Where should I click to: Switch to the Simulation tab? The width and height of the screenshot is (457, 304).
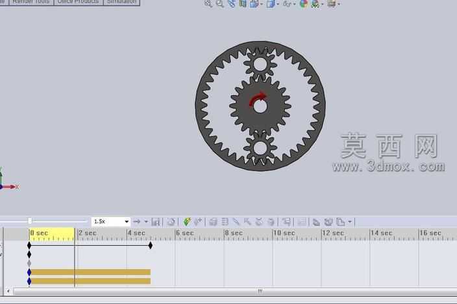click(x=121, y=2)
